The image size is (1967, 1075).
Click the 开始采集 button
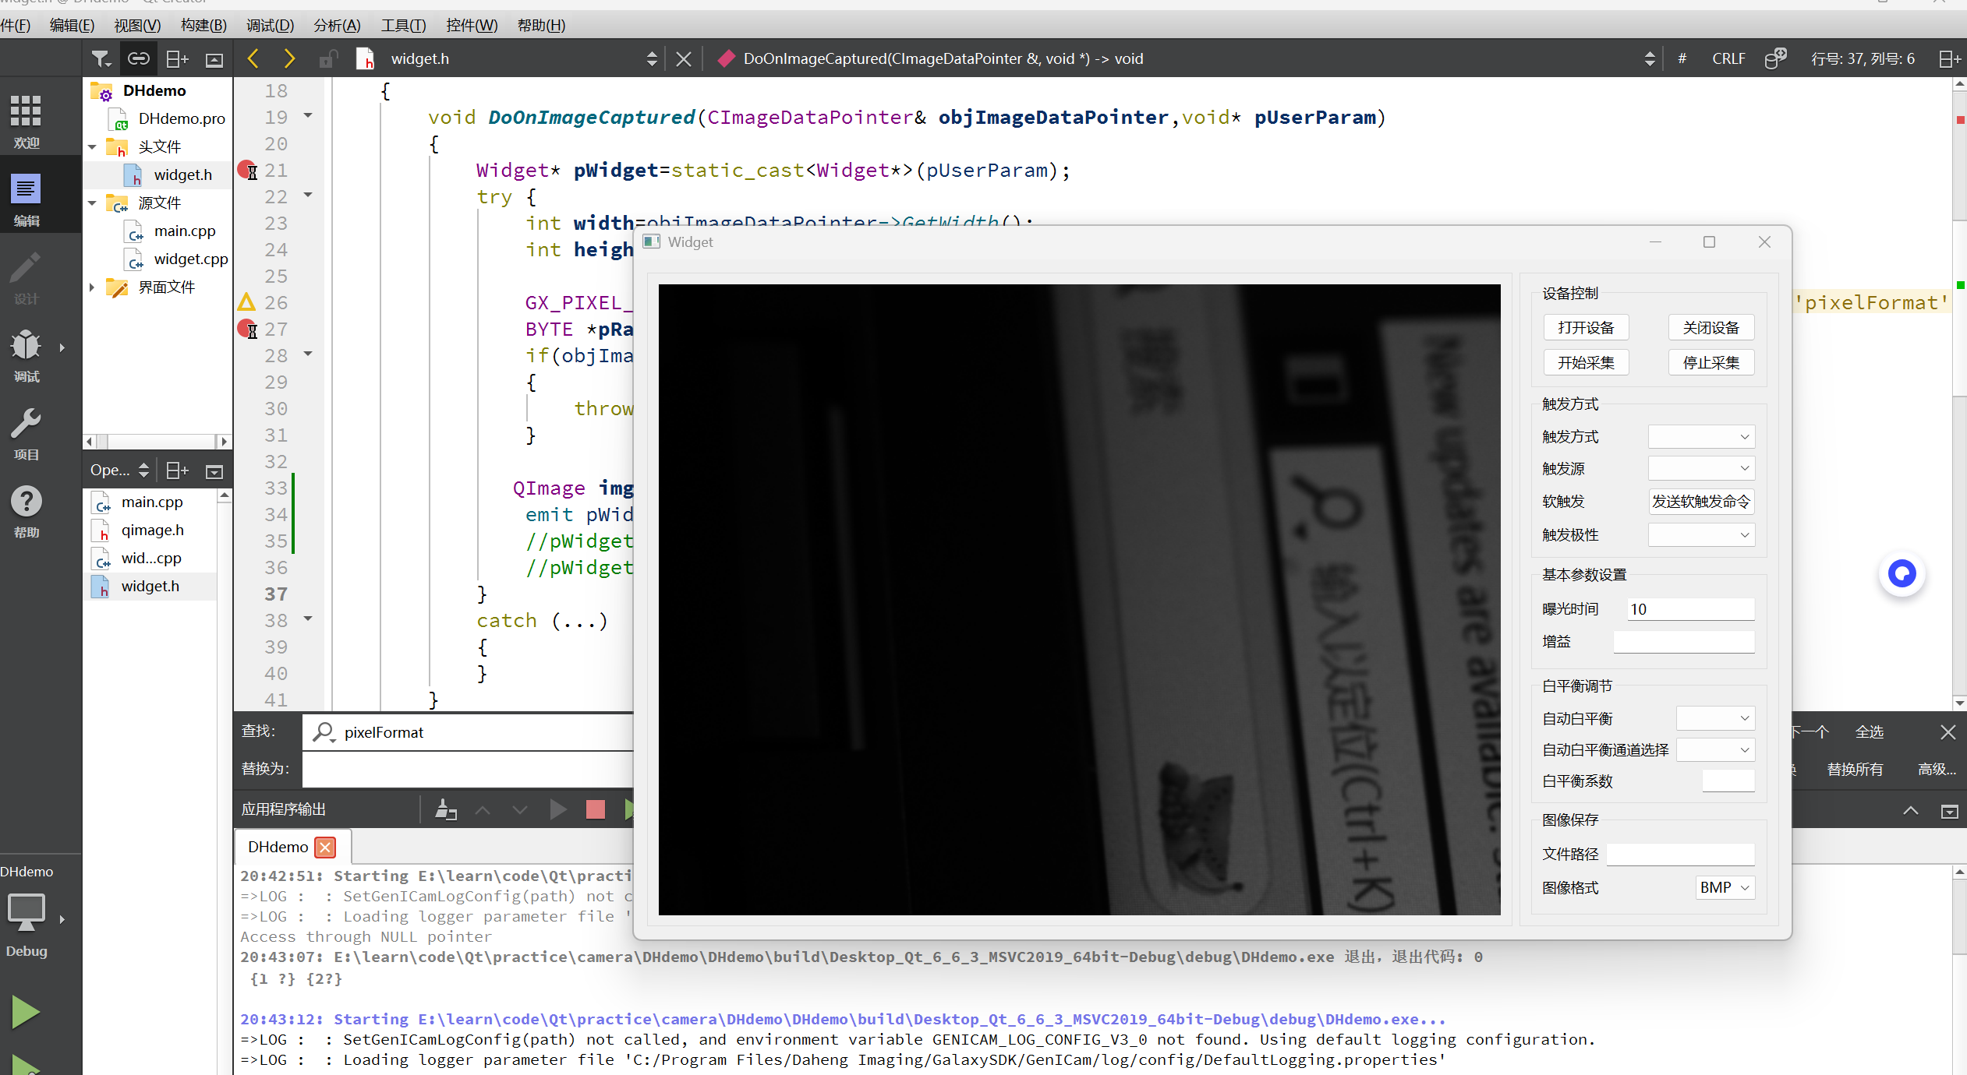coord(1585,362)
